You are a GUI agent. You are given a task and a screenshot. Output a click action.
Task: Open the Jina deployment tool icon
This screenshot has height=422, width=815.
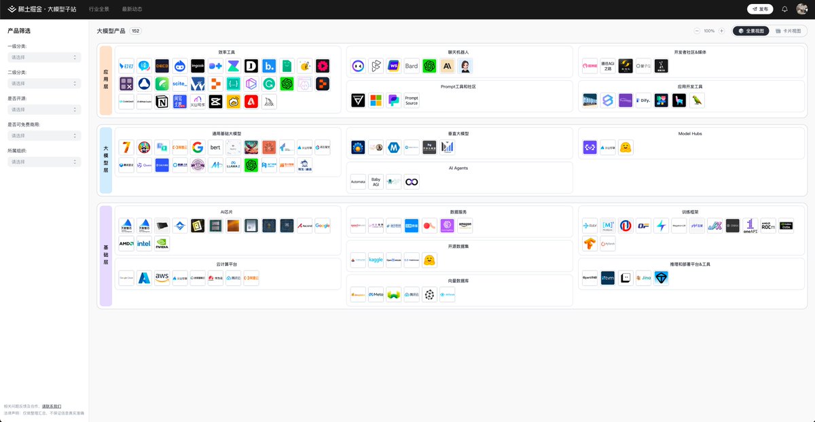pos(643,278)
